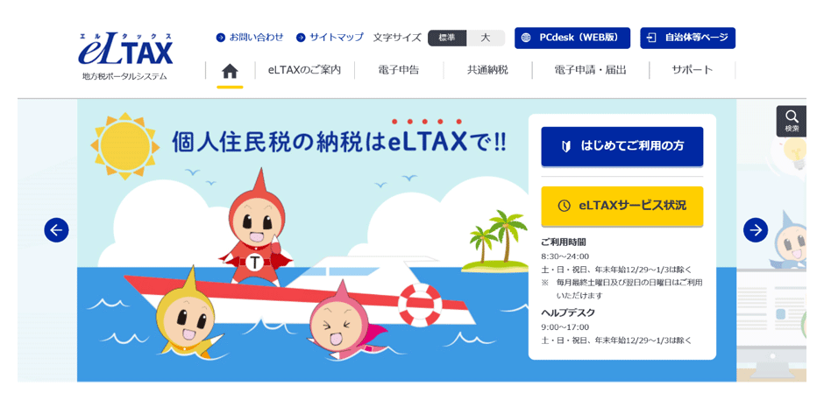This screenshot has height=400, width=824.
Task: Click the clock icon on eLTAXサービス状況
Action: click(564, 206)
